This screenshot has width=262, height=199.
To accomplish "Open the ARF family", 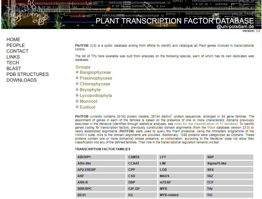I will click(101, 176).
